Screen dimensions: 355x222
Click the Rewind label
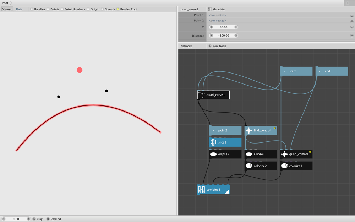coord(56,219)
